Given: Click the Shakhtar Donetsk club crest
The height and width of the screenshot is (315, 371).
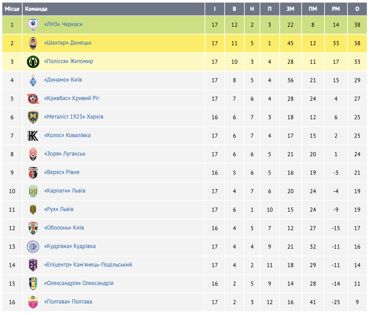Looking at the screenshot, I should [x=33, y=43].
